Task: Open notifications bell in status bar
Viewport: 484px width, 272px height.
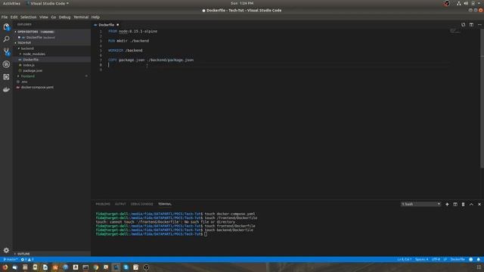Action: pyautogui.click(x=479, y=259)
